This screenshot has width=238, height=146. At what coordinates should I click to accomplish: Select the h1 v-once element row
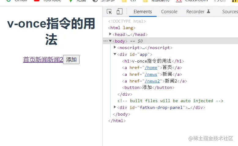[153, 61]
